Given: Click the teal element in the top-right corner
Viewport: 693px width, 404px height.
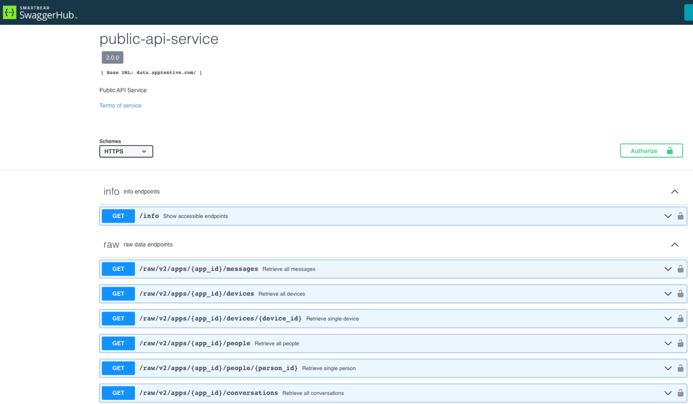Looking at the screenshot, I should [x=689, y=12].
